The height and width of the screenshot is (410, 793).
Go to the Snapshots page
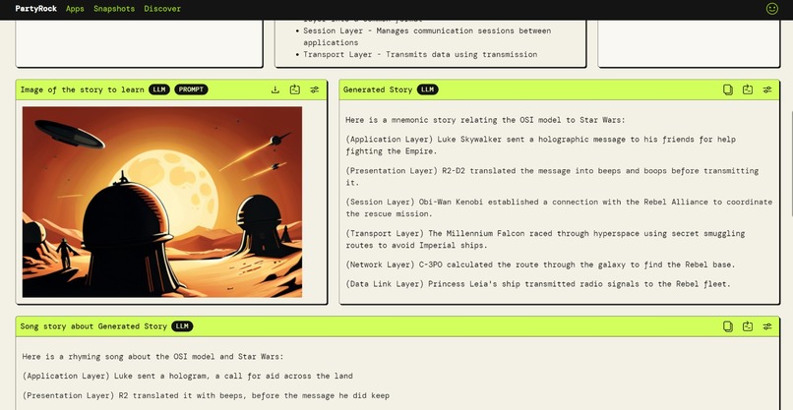(x=114, y=9)
